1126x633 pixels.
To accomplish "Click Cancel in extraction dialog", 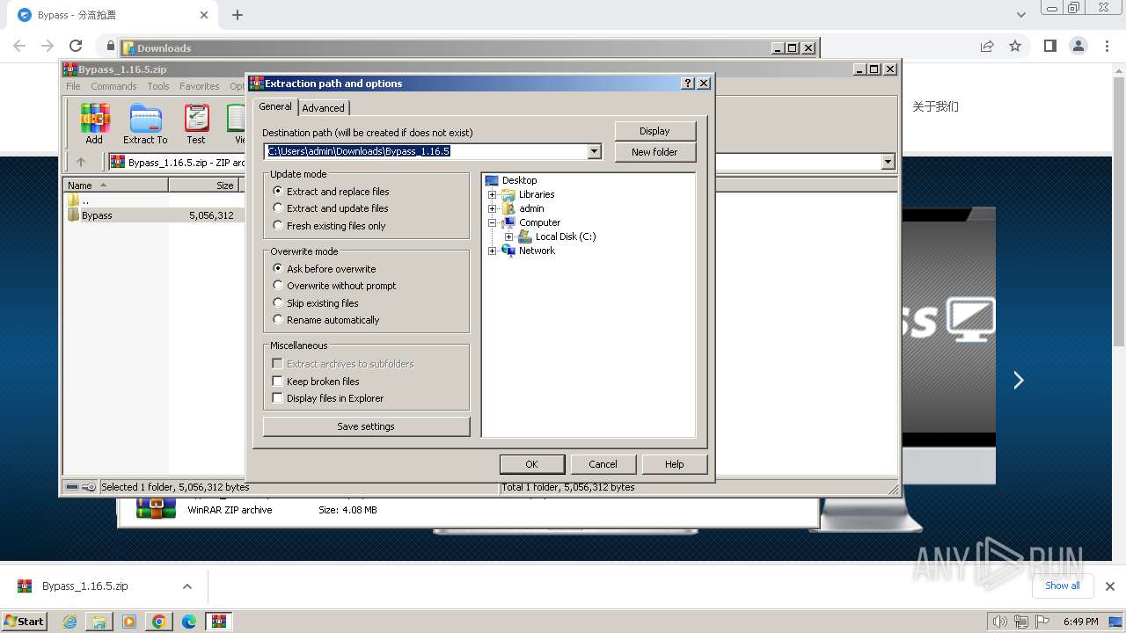I will 603,464.
